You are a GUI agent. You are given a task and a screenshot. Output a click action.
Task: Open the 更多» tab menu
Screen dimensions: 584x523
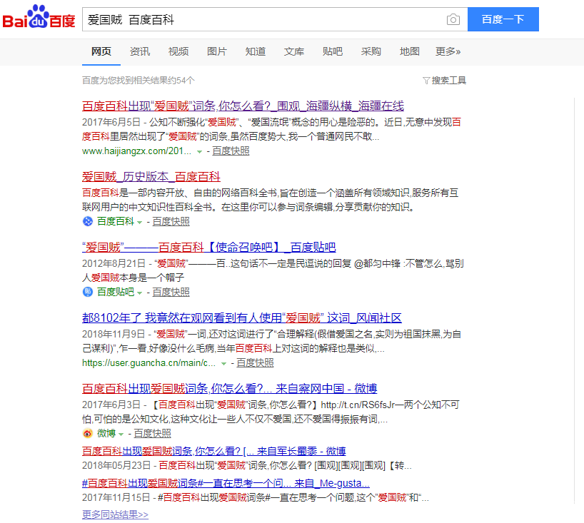(448, 51)
